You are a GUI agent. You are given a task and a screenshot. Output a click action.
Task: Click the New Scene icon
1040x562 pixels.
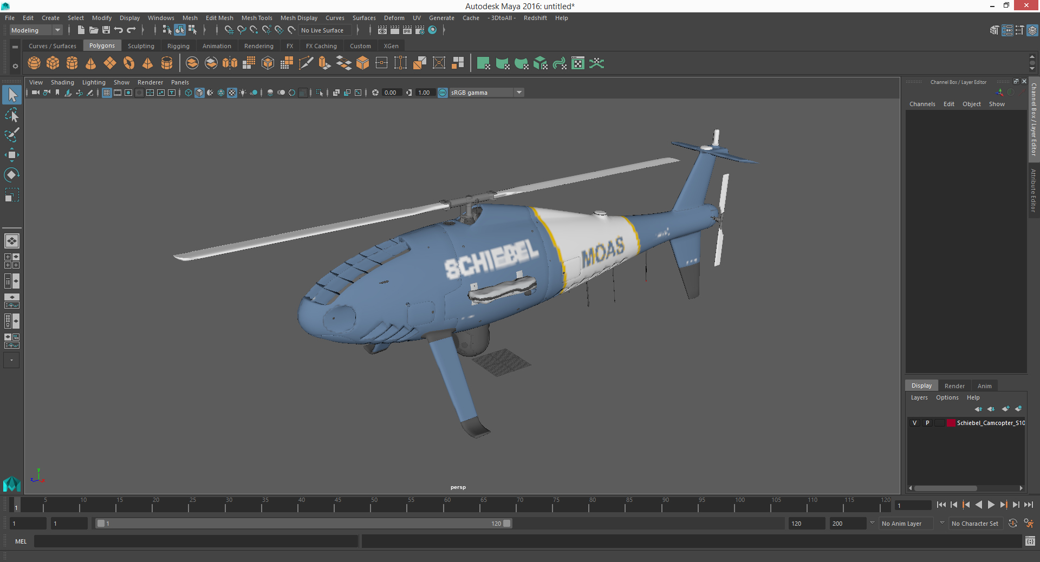(81, 30)
